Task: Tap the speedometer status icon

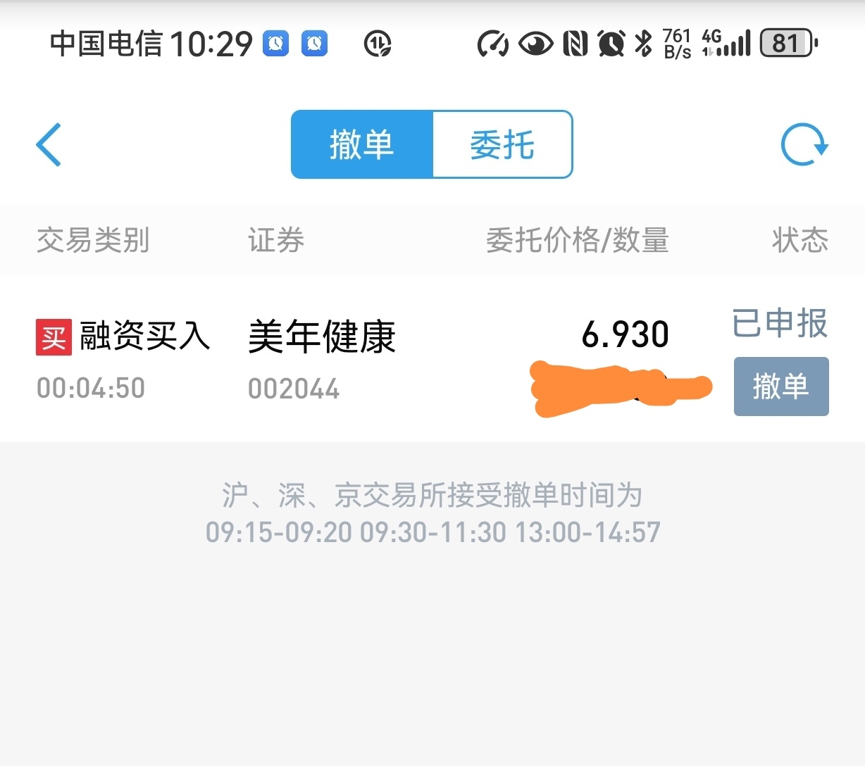Action: (x=493, y=44)
